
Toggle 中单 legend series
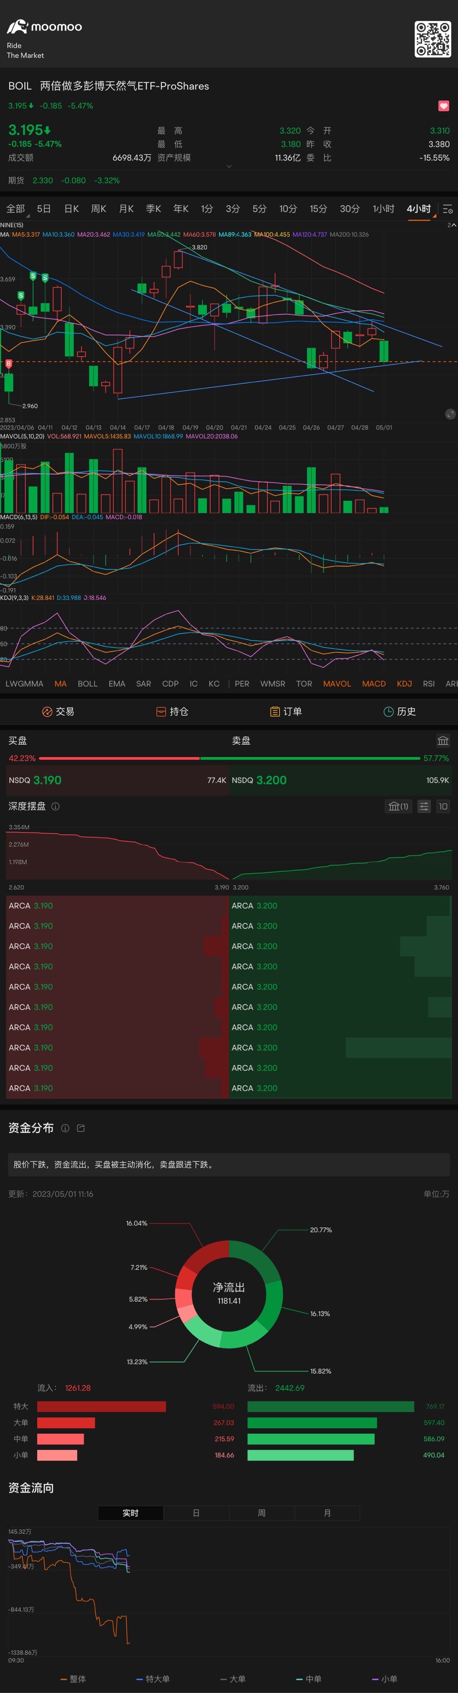tap(309, 1679)
